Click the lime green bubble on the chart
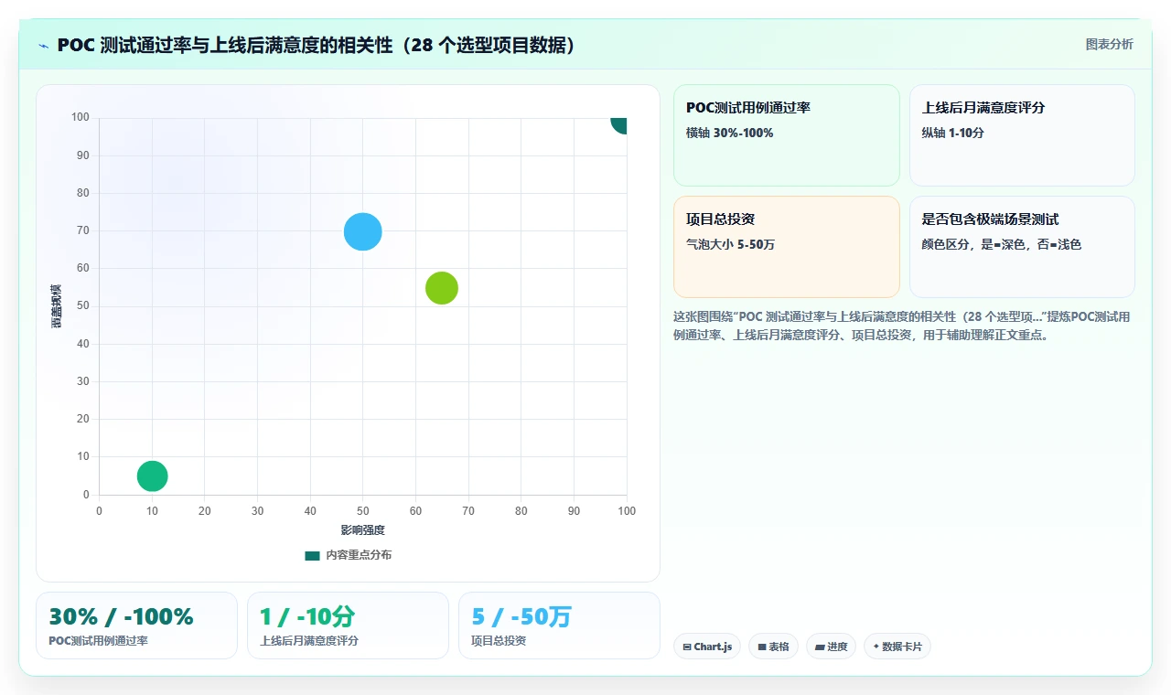1171x695 pixels. click(442, 288)
